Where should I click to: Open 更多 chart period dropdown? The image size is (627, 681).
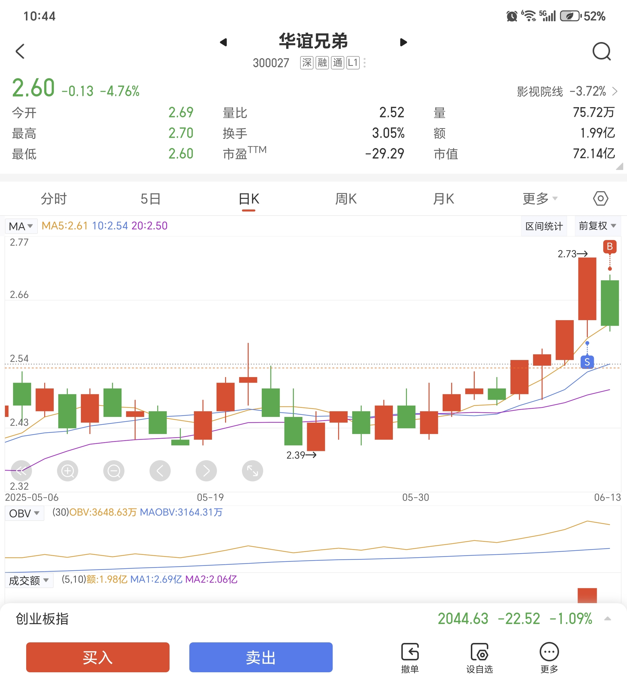(540, 199)
